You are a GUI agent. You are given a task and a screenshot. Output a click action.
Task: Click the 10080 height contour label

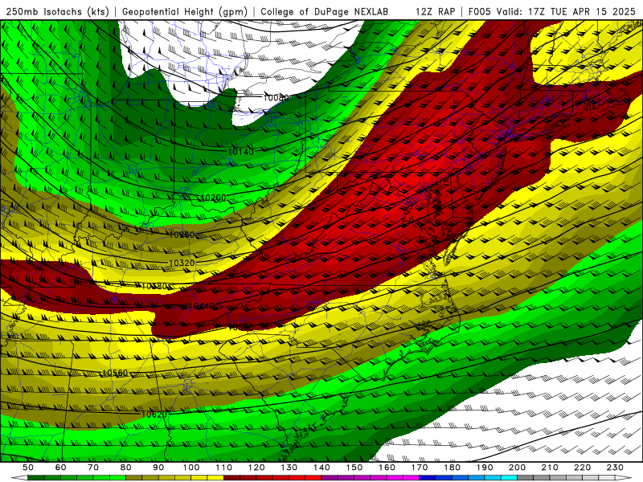(x=276, y=97)
